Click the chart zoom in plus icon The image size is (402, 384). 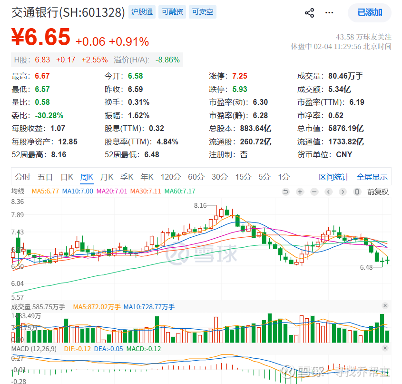300,192
